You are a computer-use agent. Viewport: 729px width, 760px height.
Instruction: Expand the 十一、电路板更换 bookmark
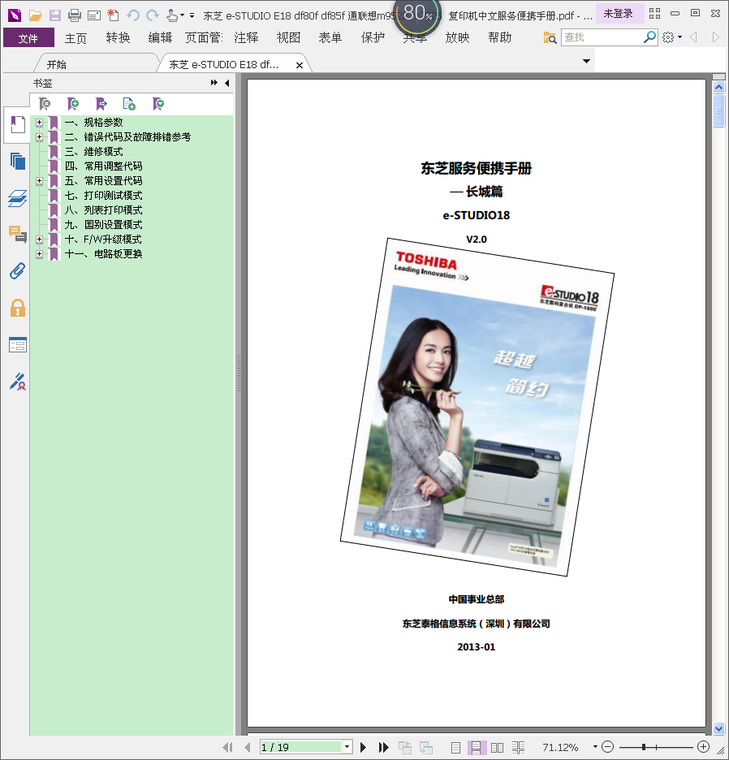(39, 253)
